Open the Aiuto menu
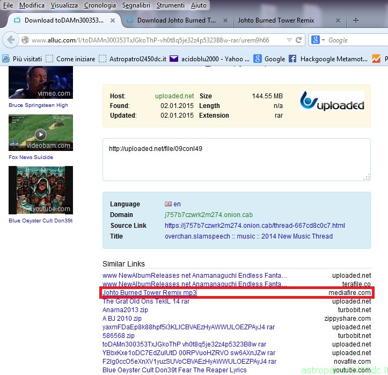Screen dimensions: 388x375 (199, 5)
